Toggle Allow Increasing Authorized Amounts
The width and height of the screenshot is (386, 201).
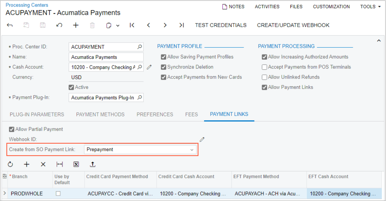[x=264, y=57]
